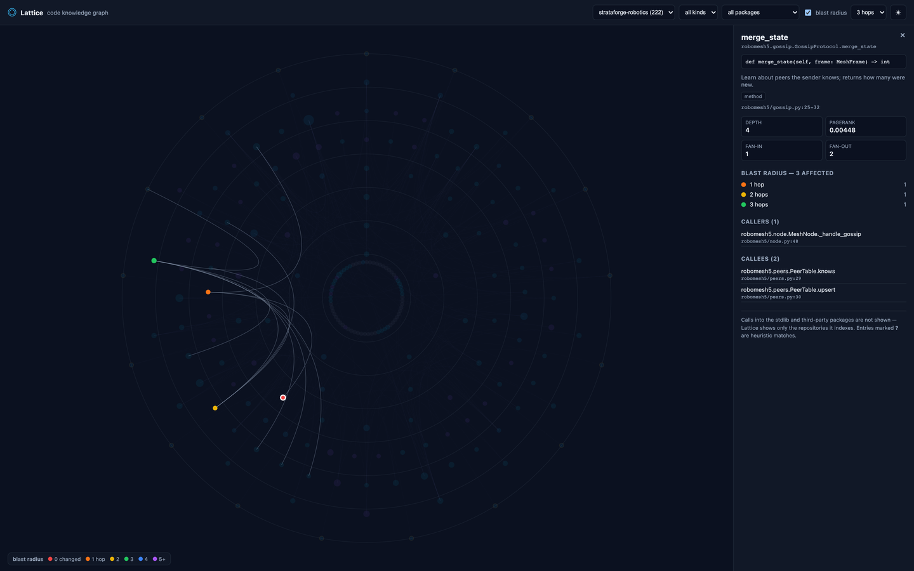Click the PAGERANK 0.00448 stat card
Viewport: 914px width, 571px height.
[865, 126]
